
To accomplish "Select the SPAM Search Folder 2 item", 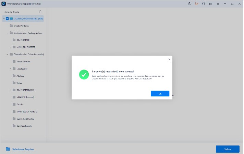I will click(27, 111).
